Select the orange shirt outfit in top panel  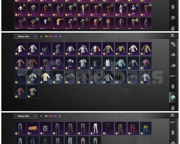58,23
